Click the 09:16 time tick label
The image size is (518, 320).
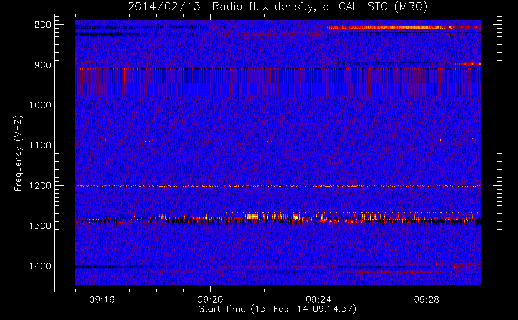coord(102,300)
